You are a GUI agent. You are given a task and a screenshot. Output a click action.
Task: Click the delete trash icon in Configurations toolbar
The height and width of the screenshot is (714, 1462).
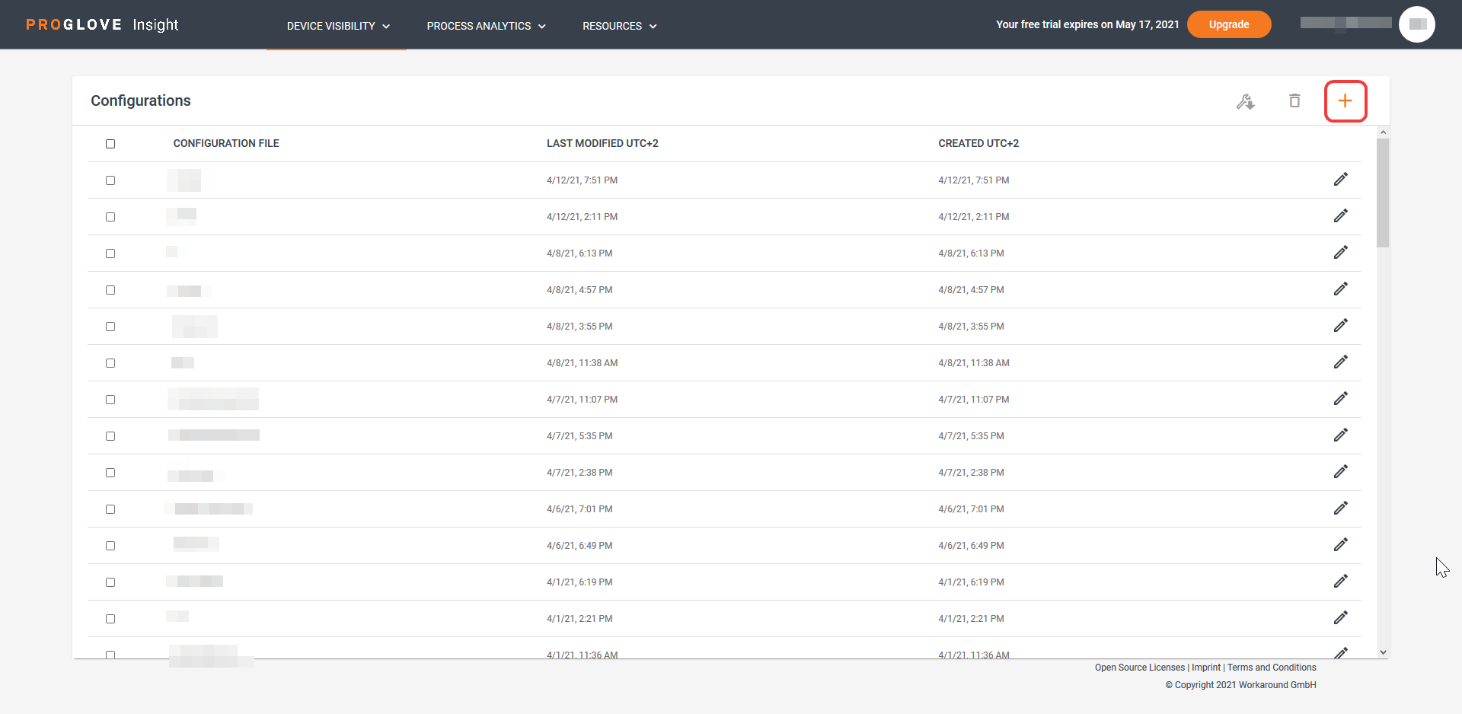coord(1294,100)
